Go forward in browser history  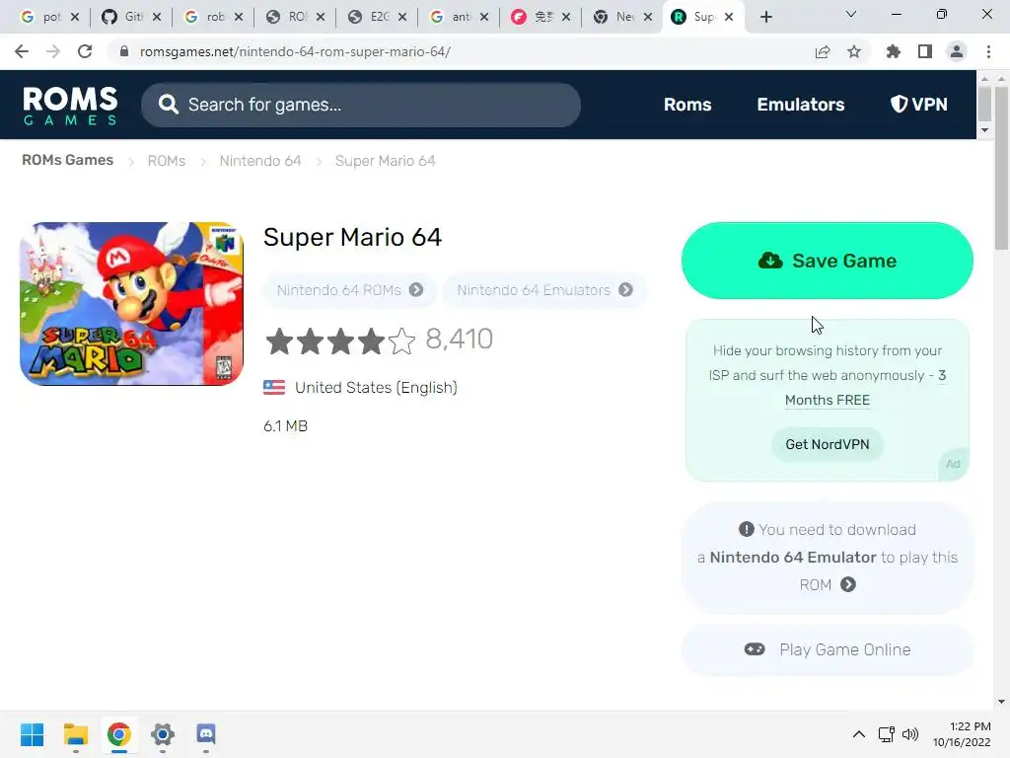[53, 51]
